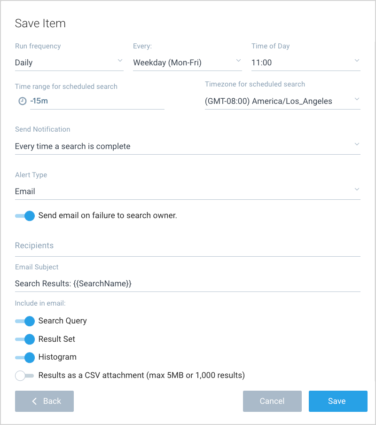376x425 pixels.
Task: Go back with the Back button
Action: pos(45,401)
